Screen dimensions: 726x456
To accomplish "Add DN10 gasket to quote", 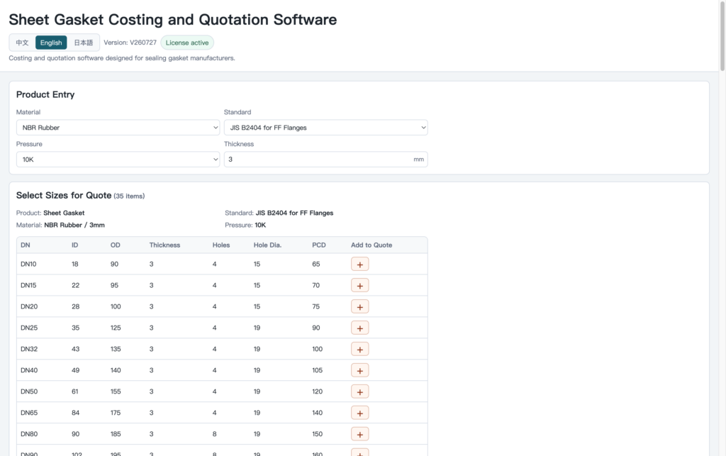I will [359, 265].
